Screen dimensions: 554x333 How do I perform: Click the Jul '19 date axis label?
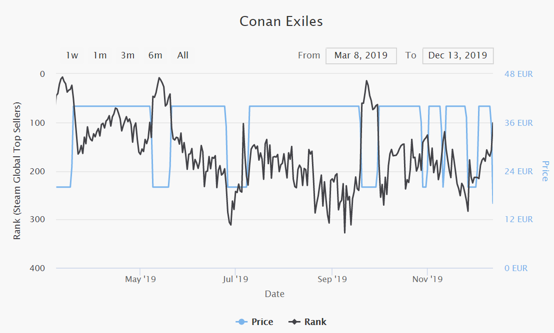(x=235, y=279)
